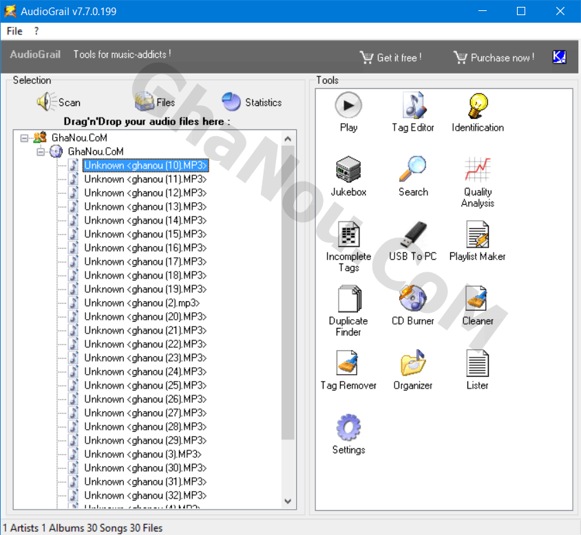The image size is (581, 535).
Task: Click the file list vertical scrollbar thumb
Action: click(288, 292)
